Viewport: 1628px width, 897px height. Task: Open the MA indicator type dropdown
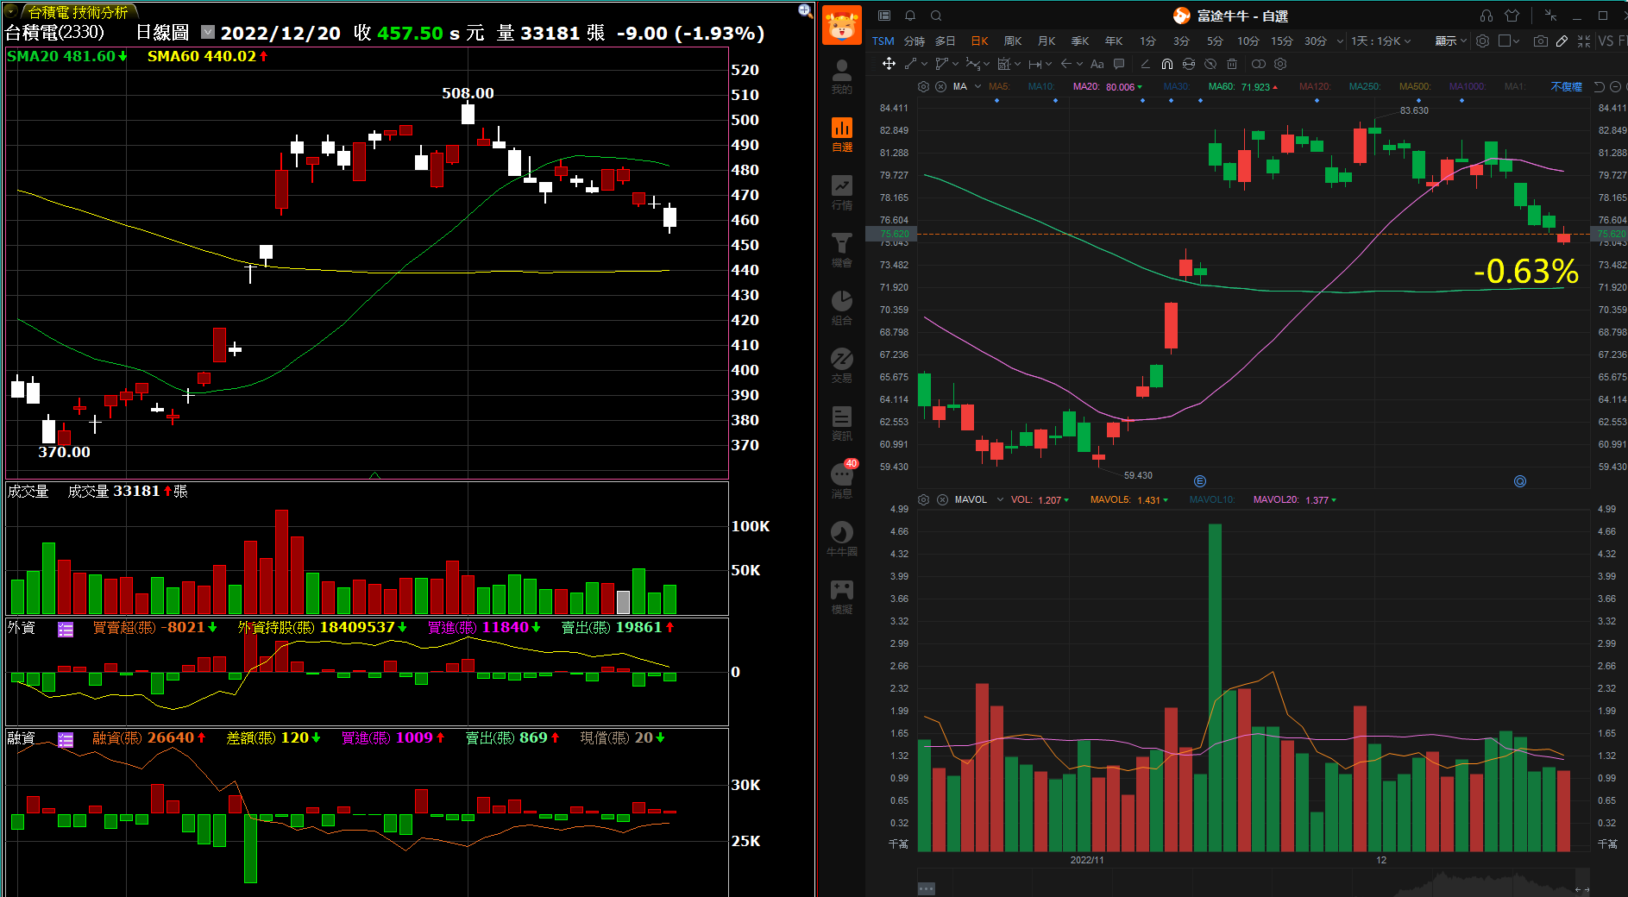[978, 86]
